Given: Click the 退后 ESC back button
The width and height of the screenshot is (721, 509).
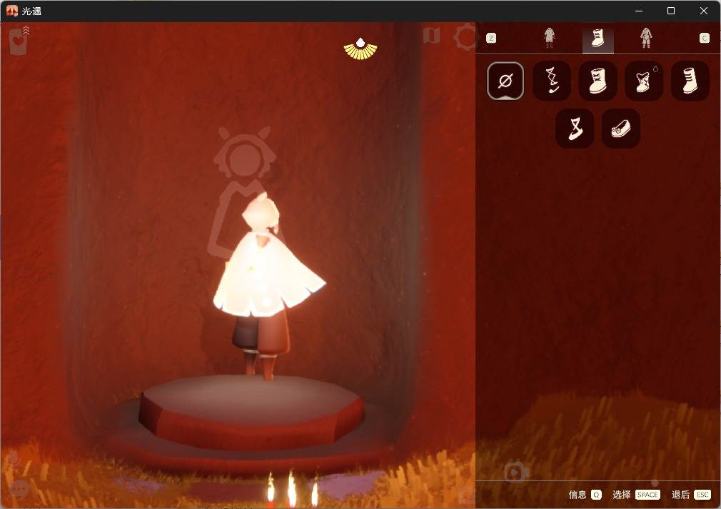Looking at the screenshot, I should click(x=691, y=495).
